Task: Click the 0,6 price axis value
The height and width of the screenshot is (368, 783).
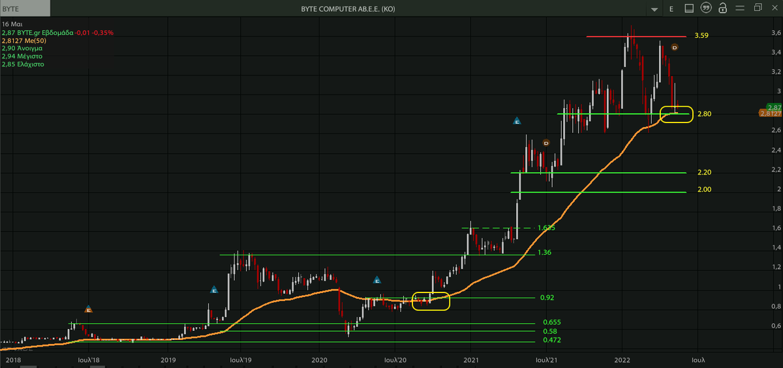Action: click(x=776, y=326)
